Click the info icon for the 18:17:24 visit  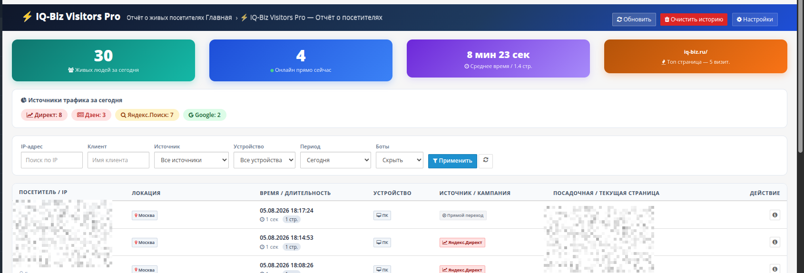coord(775,215)
